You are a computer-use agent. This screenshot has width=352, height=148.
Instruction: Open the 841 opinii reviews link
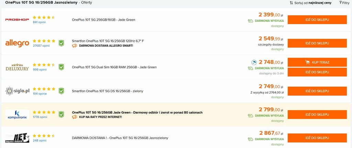click(x=39, y=22)
